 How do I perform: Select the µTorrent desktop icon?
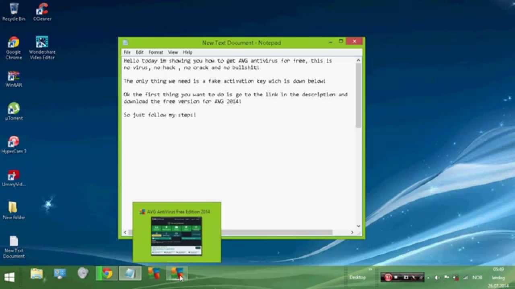(14, 112)
